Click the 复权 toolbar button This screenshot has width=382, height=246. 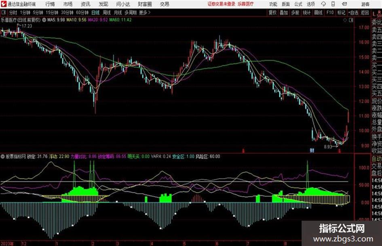[x=272, y=13]
